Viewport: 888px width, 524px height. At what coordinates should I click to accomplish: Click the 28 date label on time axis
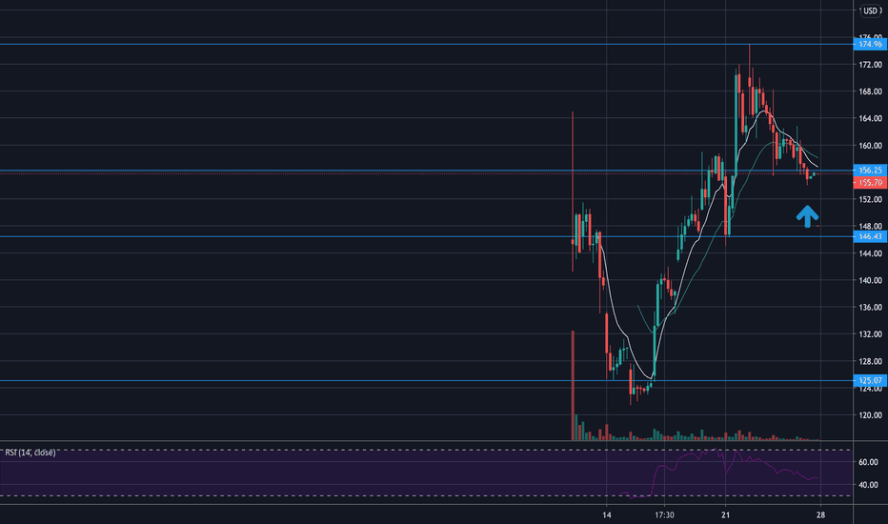820,514
